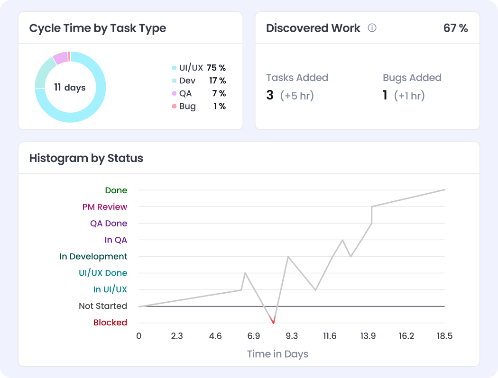Click the Not Started status label
This screenshot has width=498, height=378.
click(x=103, y=306)
